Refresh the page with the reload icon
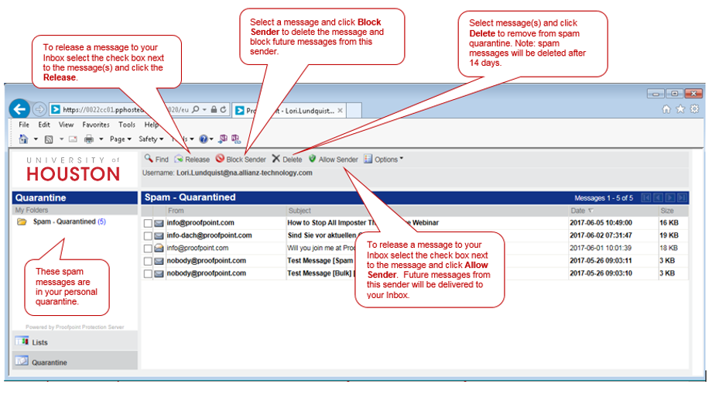The width and height of the screenshot is (712, 398). pos(223,109)
